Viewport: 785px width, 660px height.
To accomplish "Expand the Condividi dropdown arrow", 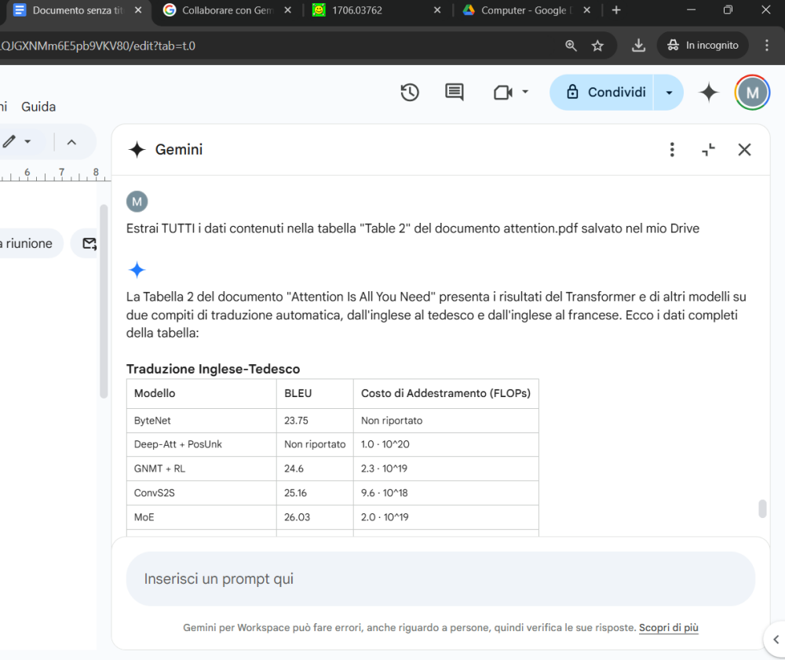I will click(x=669, y=93).
